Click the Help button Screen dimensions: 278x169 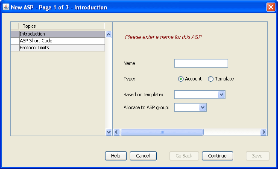pos(116,156)
